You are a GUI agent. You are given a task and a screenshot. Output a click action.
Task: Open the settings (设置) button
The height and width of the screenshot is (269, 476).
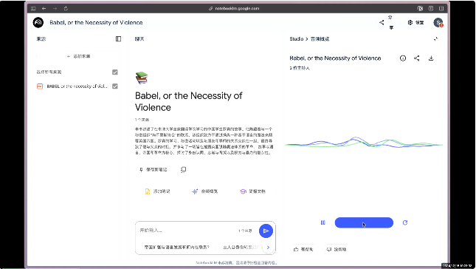(416, 22)
